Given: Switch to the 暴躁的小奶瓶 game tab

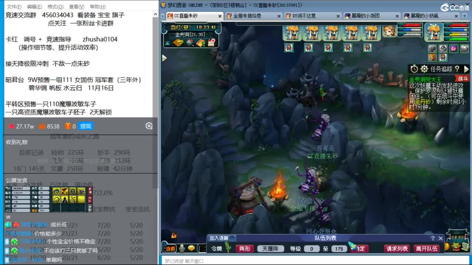Looking at the screenshot, I should 430,16.
